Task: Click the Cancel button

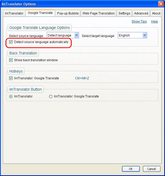Action: pyautogui.click(x=151, y=169)
